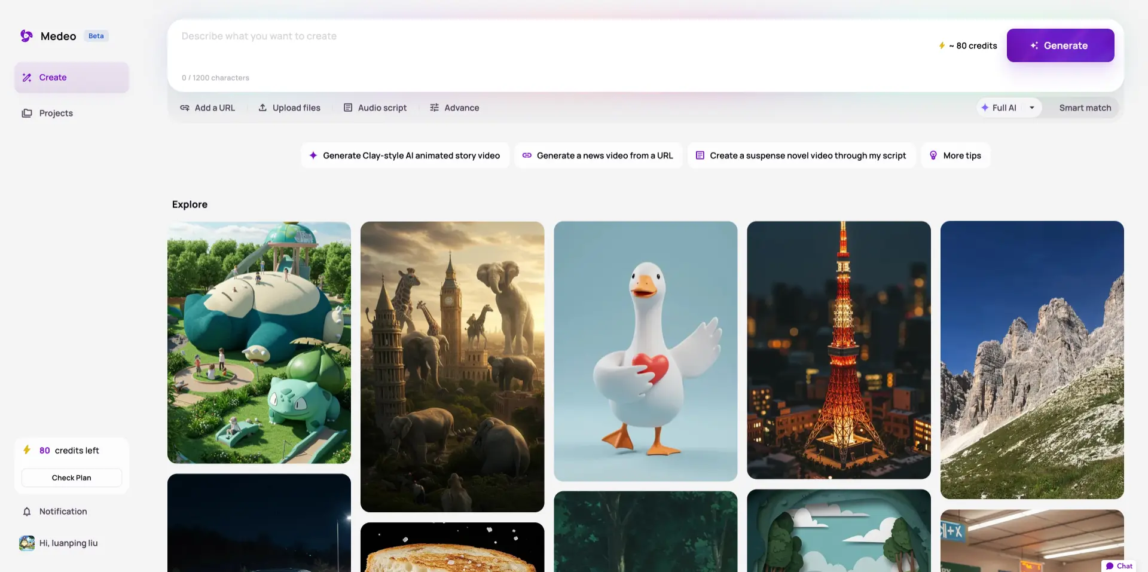Open Advance settings sliders icon
The width and height of the screenshot is (1148, 572).
tap(435, 108)
